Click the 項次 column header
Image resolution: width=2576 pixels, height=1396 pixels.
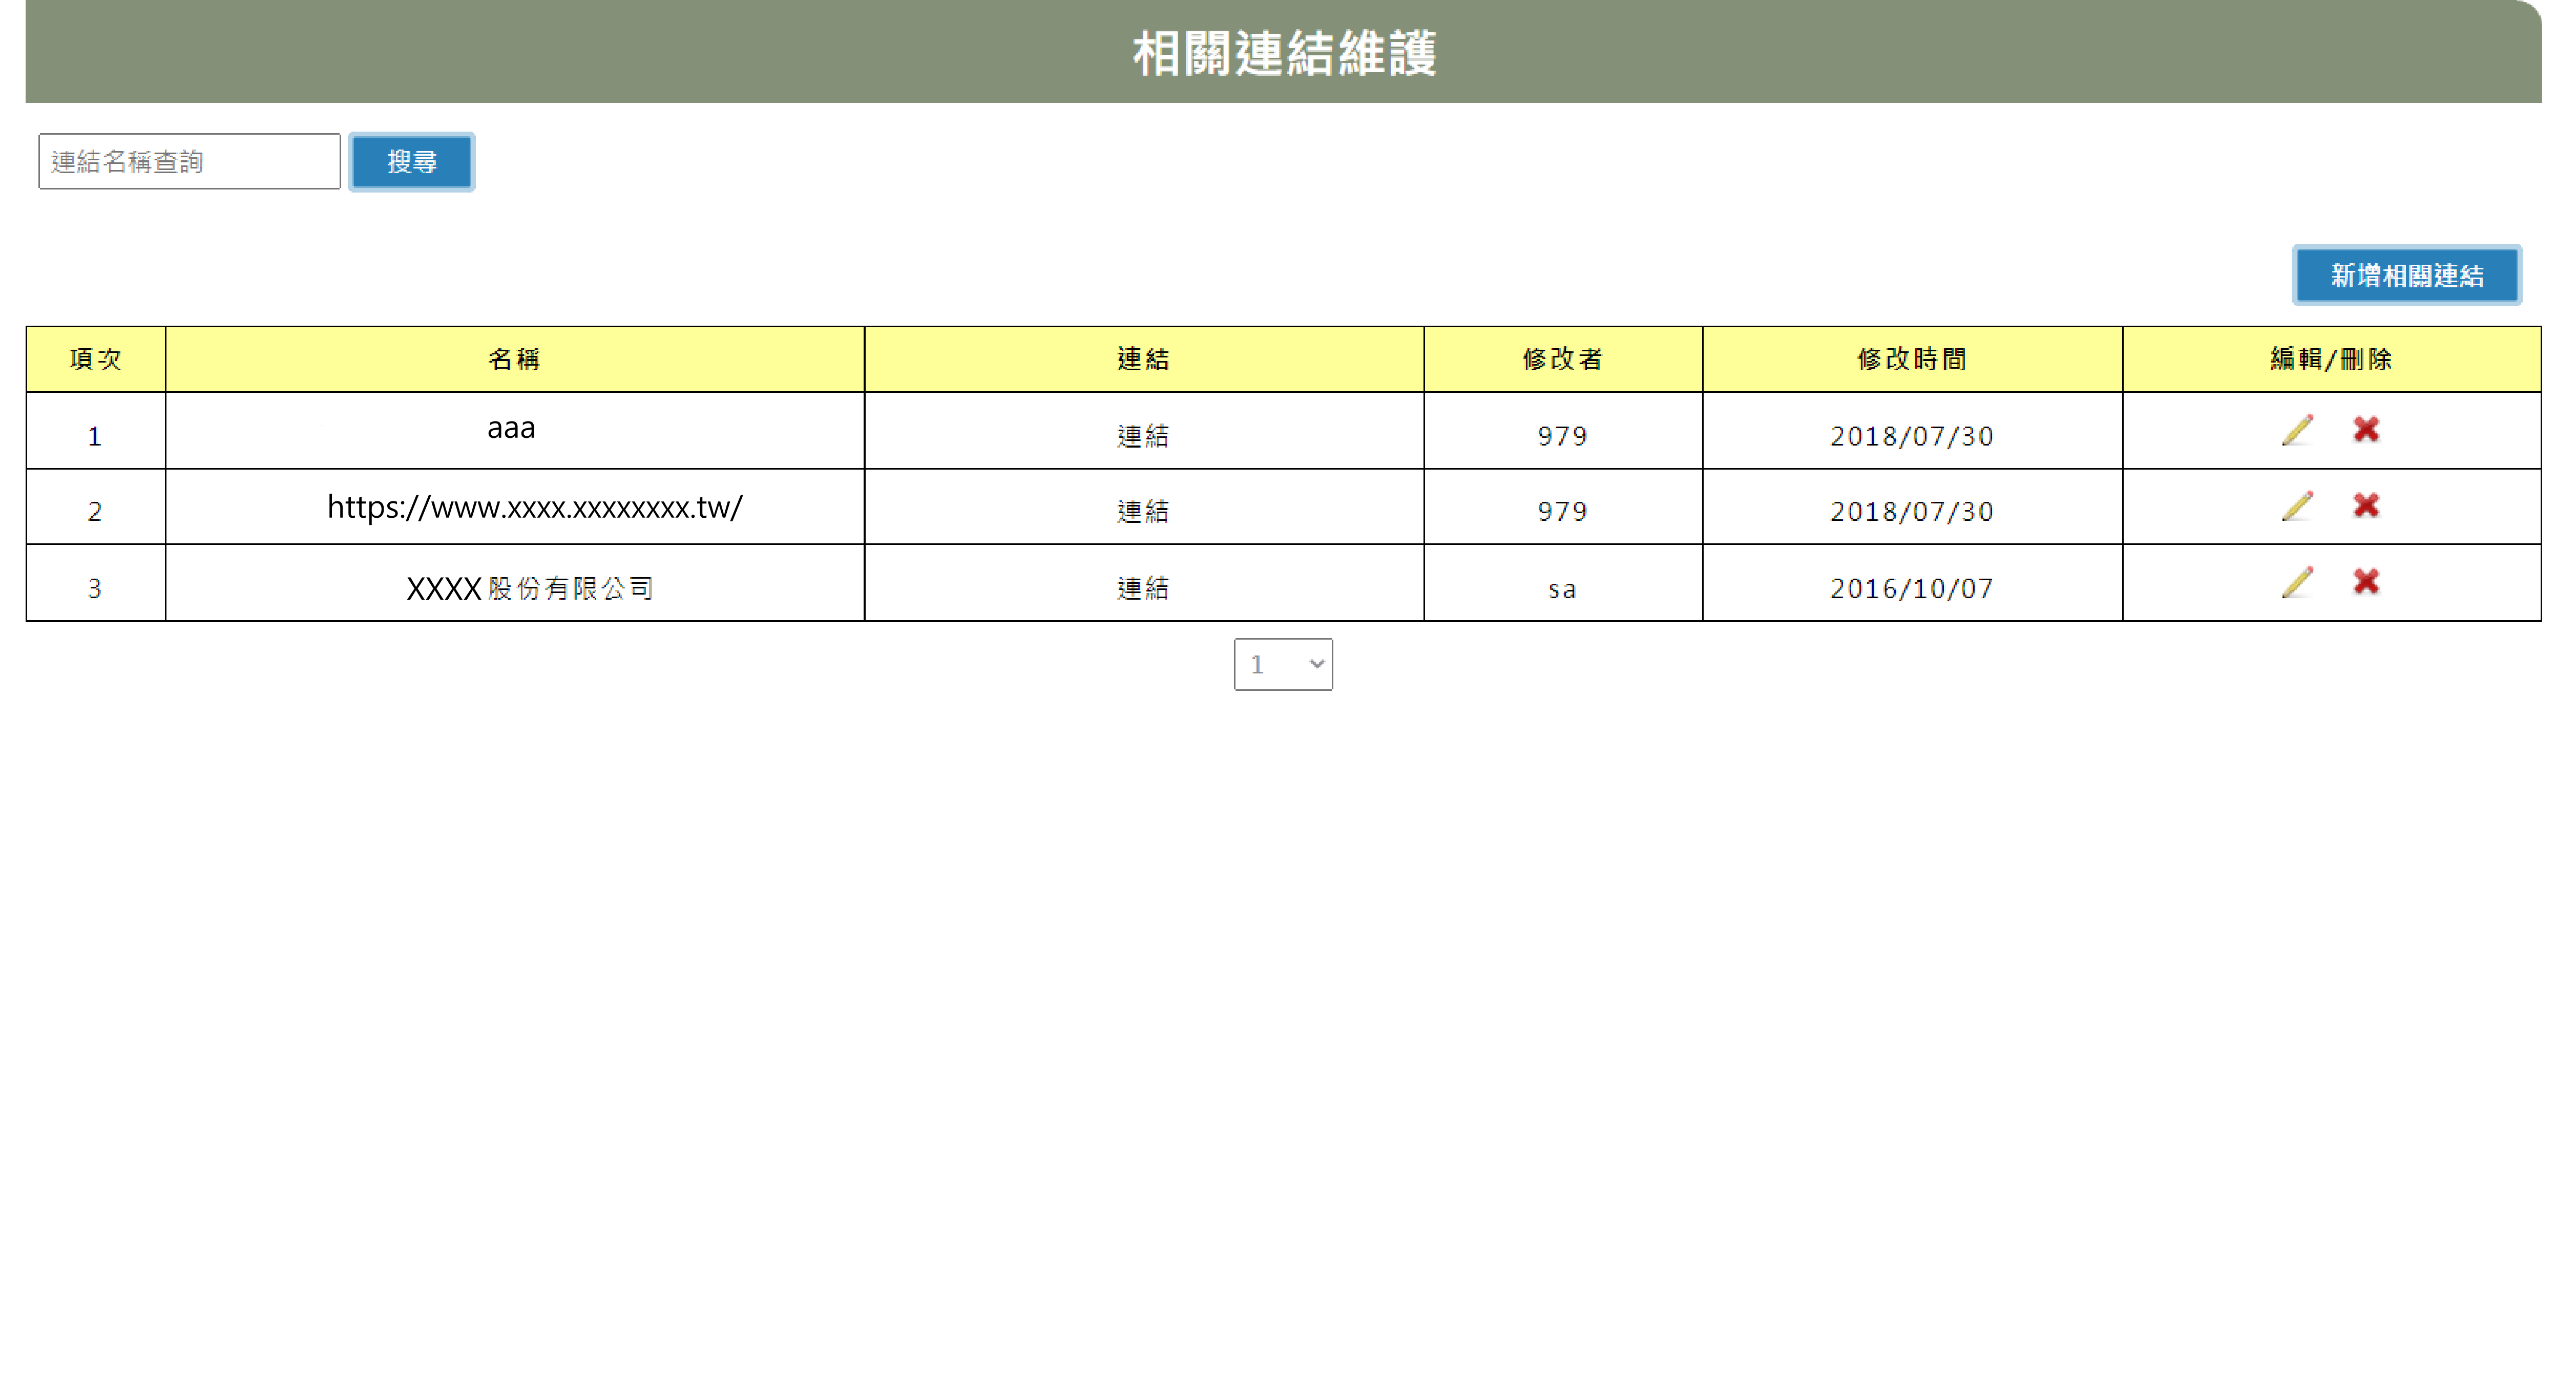[x=96, y=359]
